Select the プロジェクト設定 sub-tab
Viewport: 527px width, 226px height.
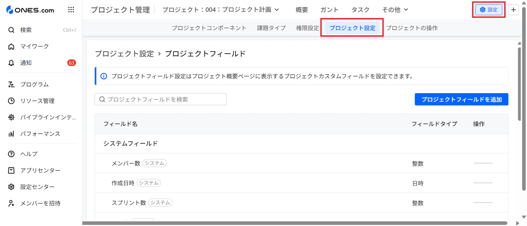[x=352, y=28]
